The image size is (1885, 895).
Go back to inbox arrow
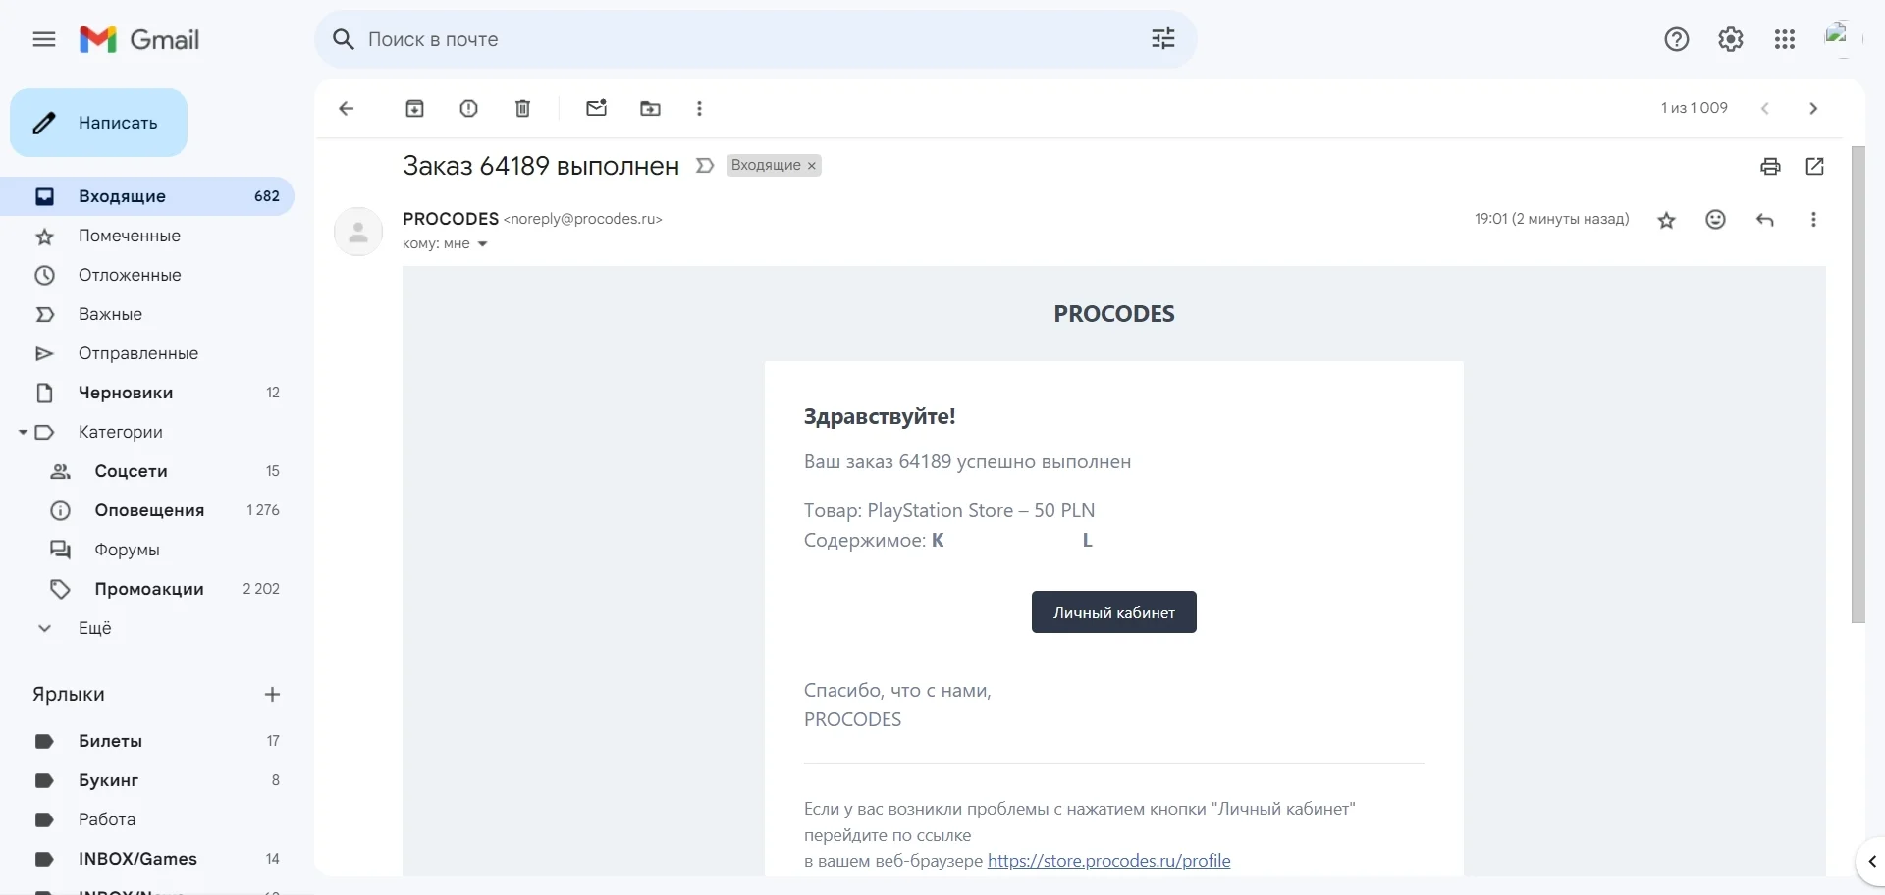(346, 109)
